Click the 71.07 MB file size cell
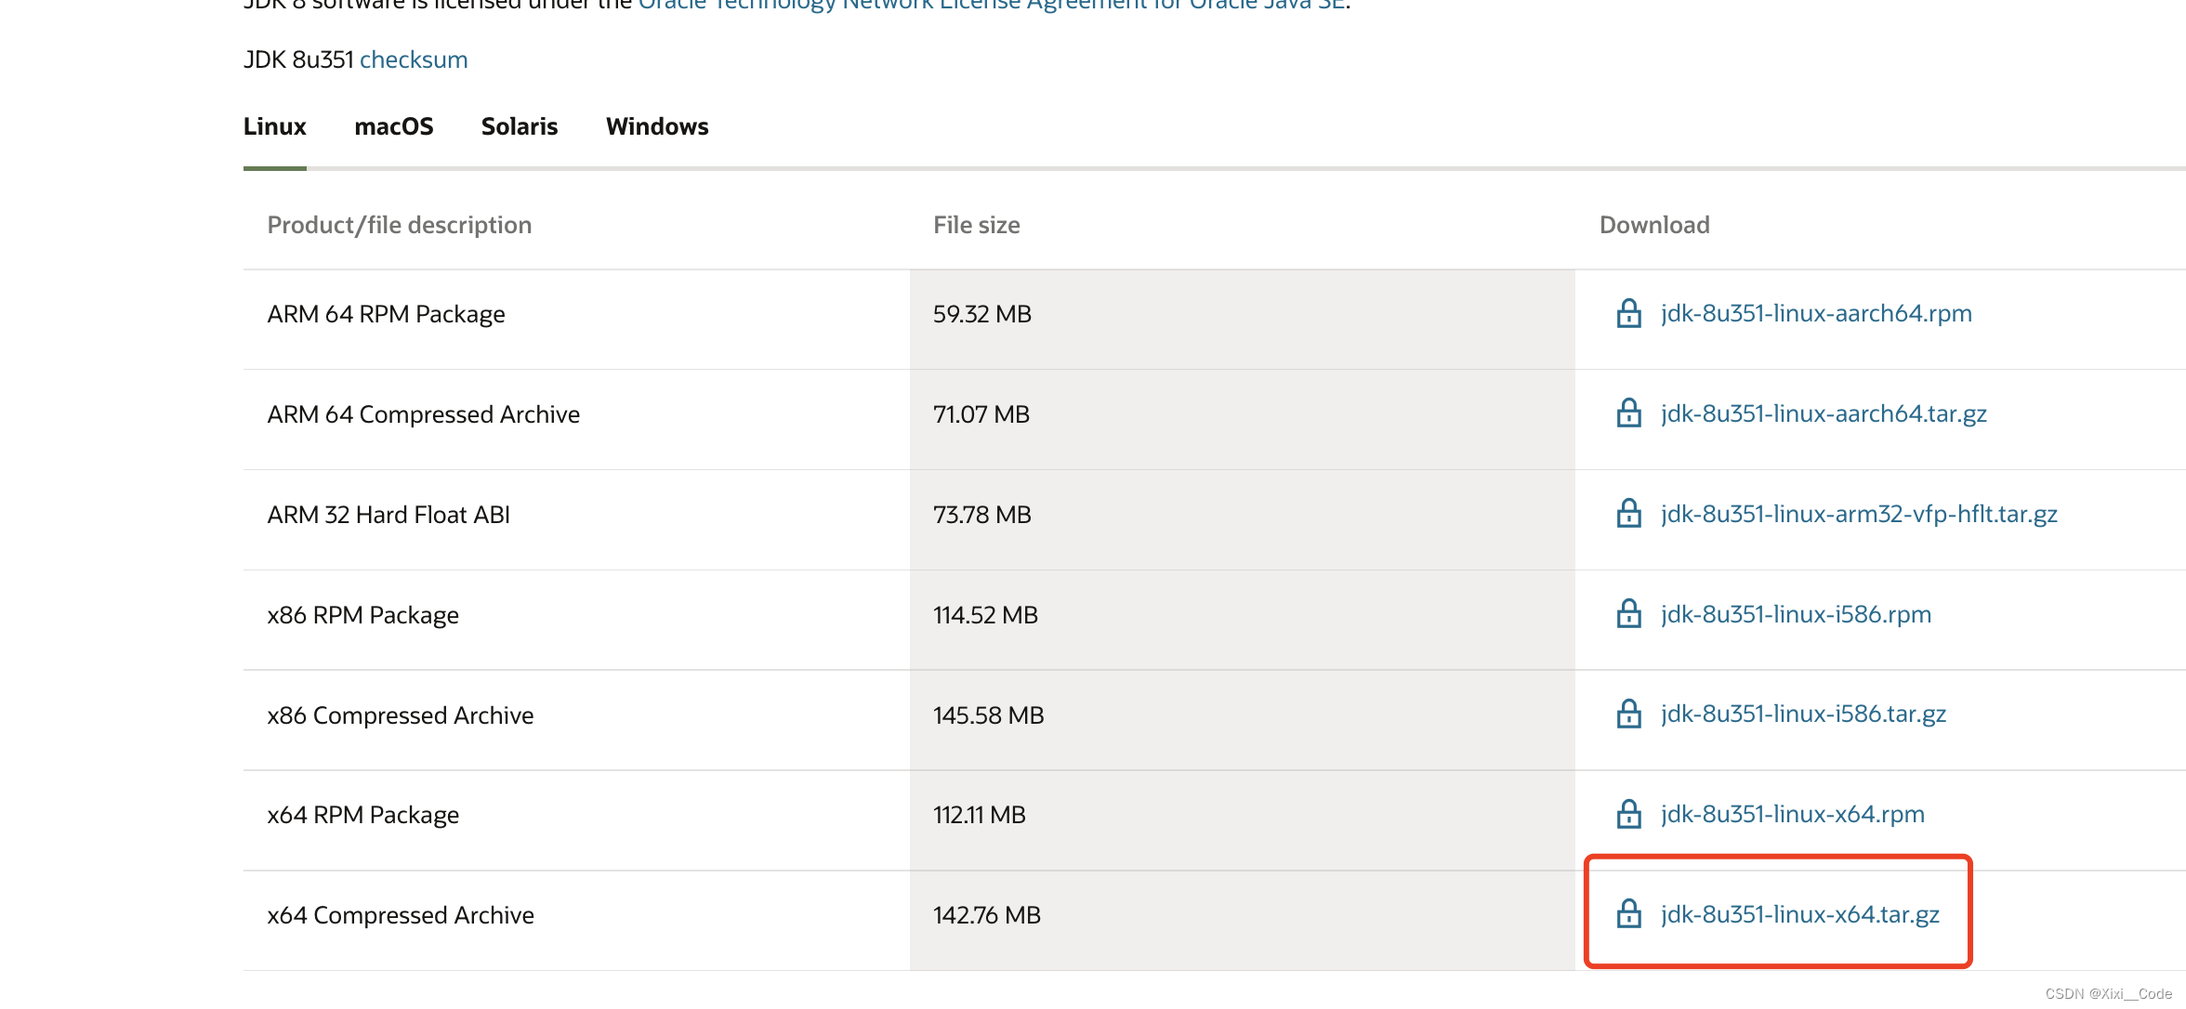 pyautogui.click(x=1243, y=420)
